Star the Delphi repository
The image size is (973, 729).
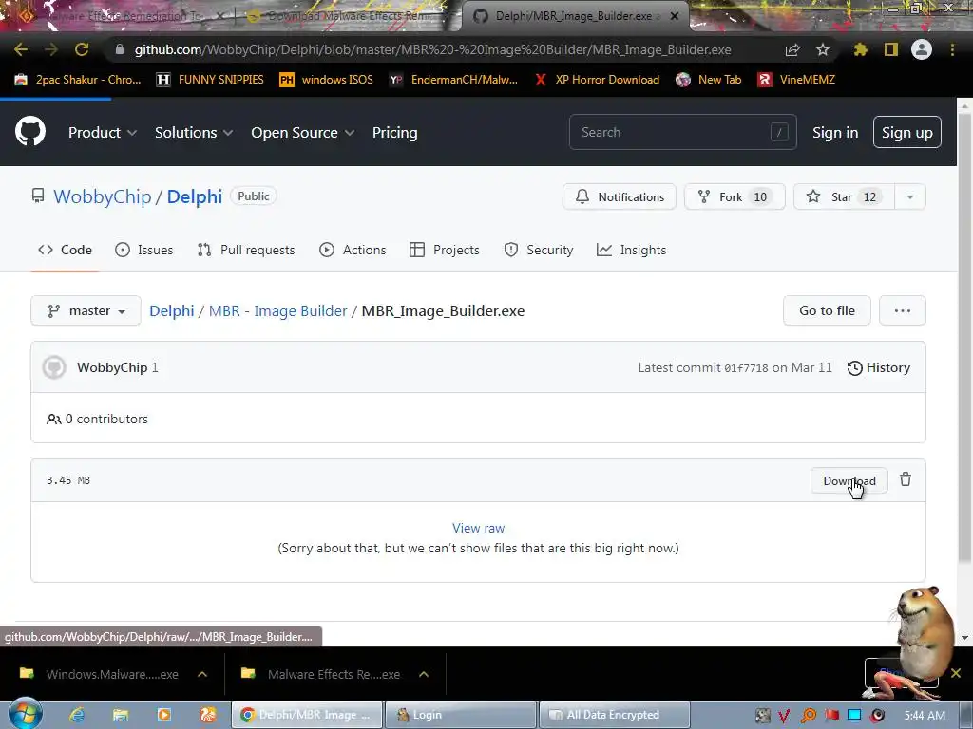click(844, 197)
